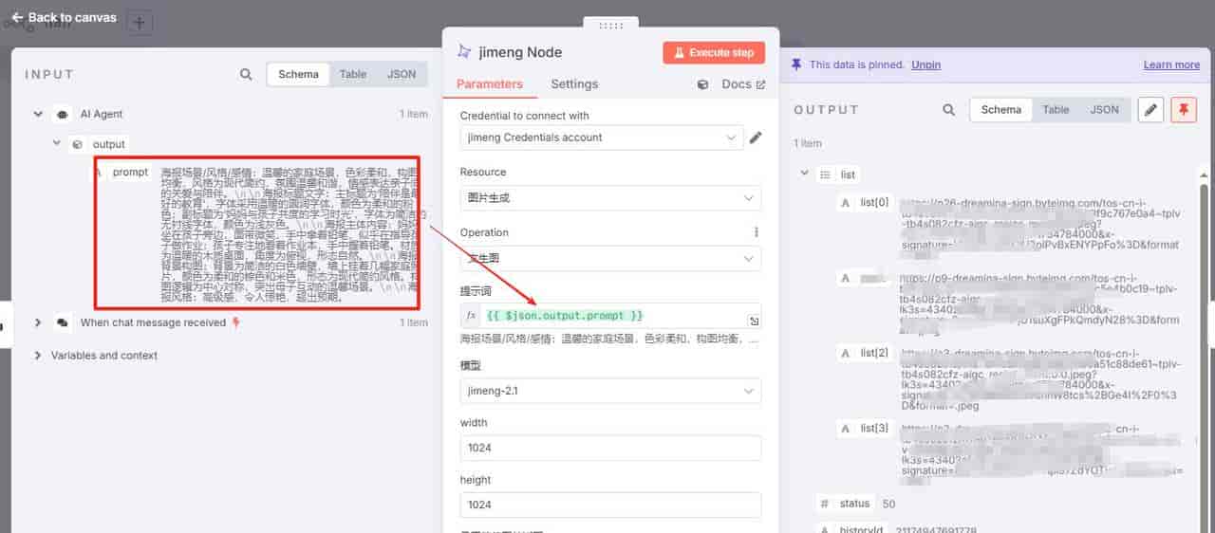Click the status number type icon
This screenshot has width=1215, height=533.
tap(825, 504)
